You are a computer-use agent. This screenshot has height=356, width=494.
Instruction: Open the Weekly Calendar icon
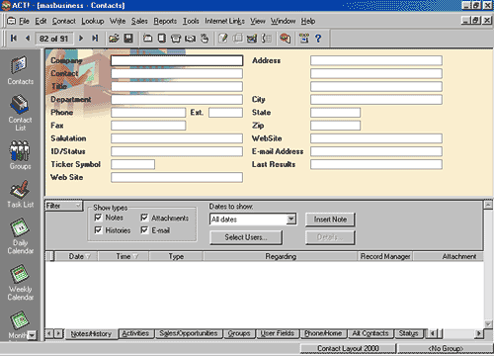20,282
